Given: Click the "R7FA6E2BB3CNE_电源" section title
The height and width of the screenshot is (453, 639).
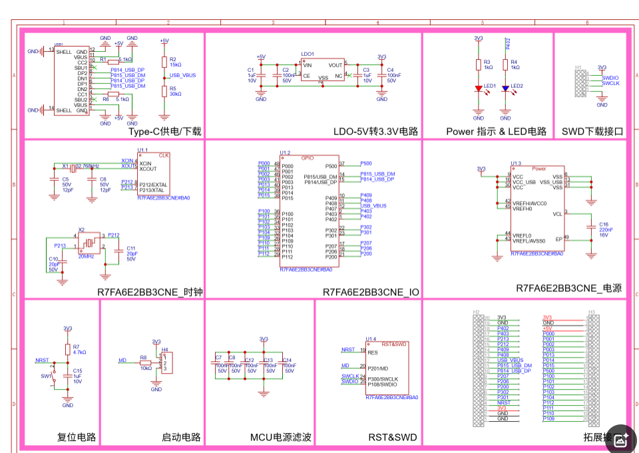Looking at the screenshot, I should [569, 289].
